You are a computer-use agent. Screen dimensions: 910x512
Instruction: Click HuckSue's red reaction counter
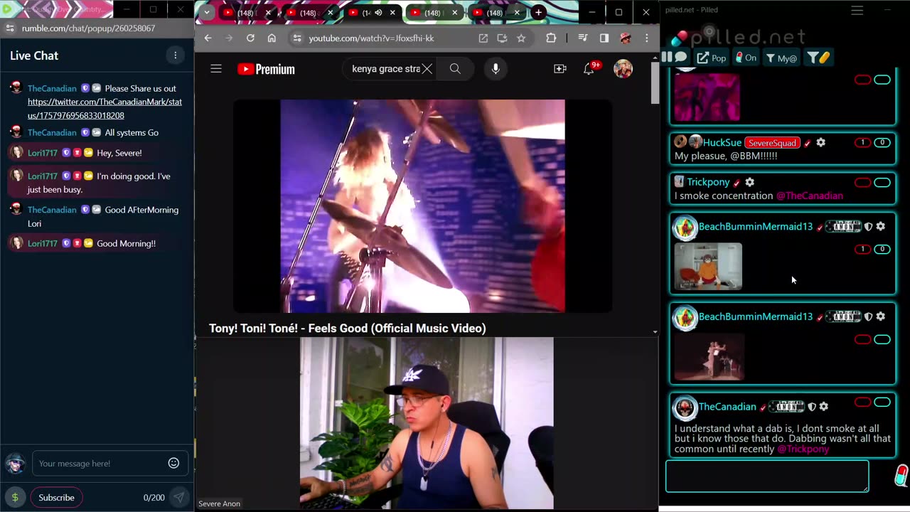point(862,142)
